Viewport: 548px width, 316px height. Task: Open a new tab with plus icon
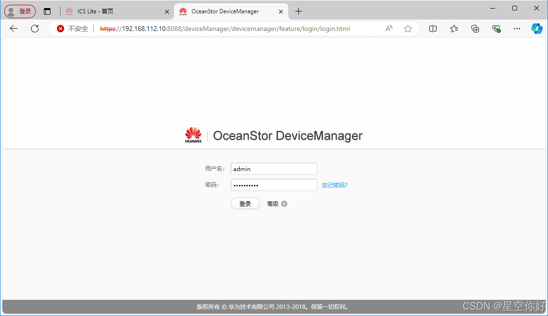coord(298,11)
